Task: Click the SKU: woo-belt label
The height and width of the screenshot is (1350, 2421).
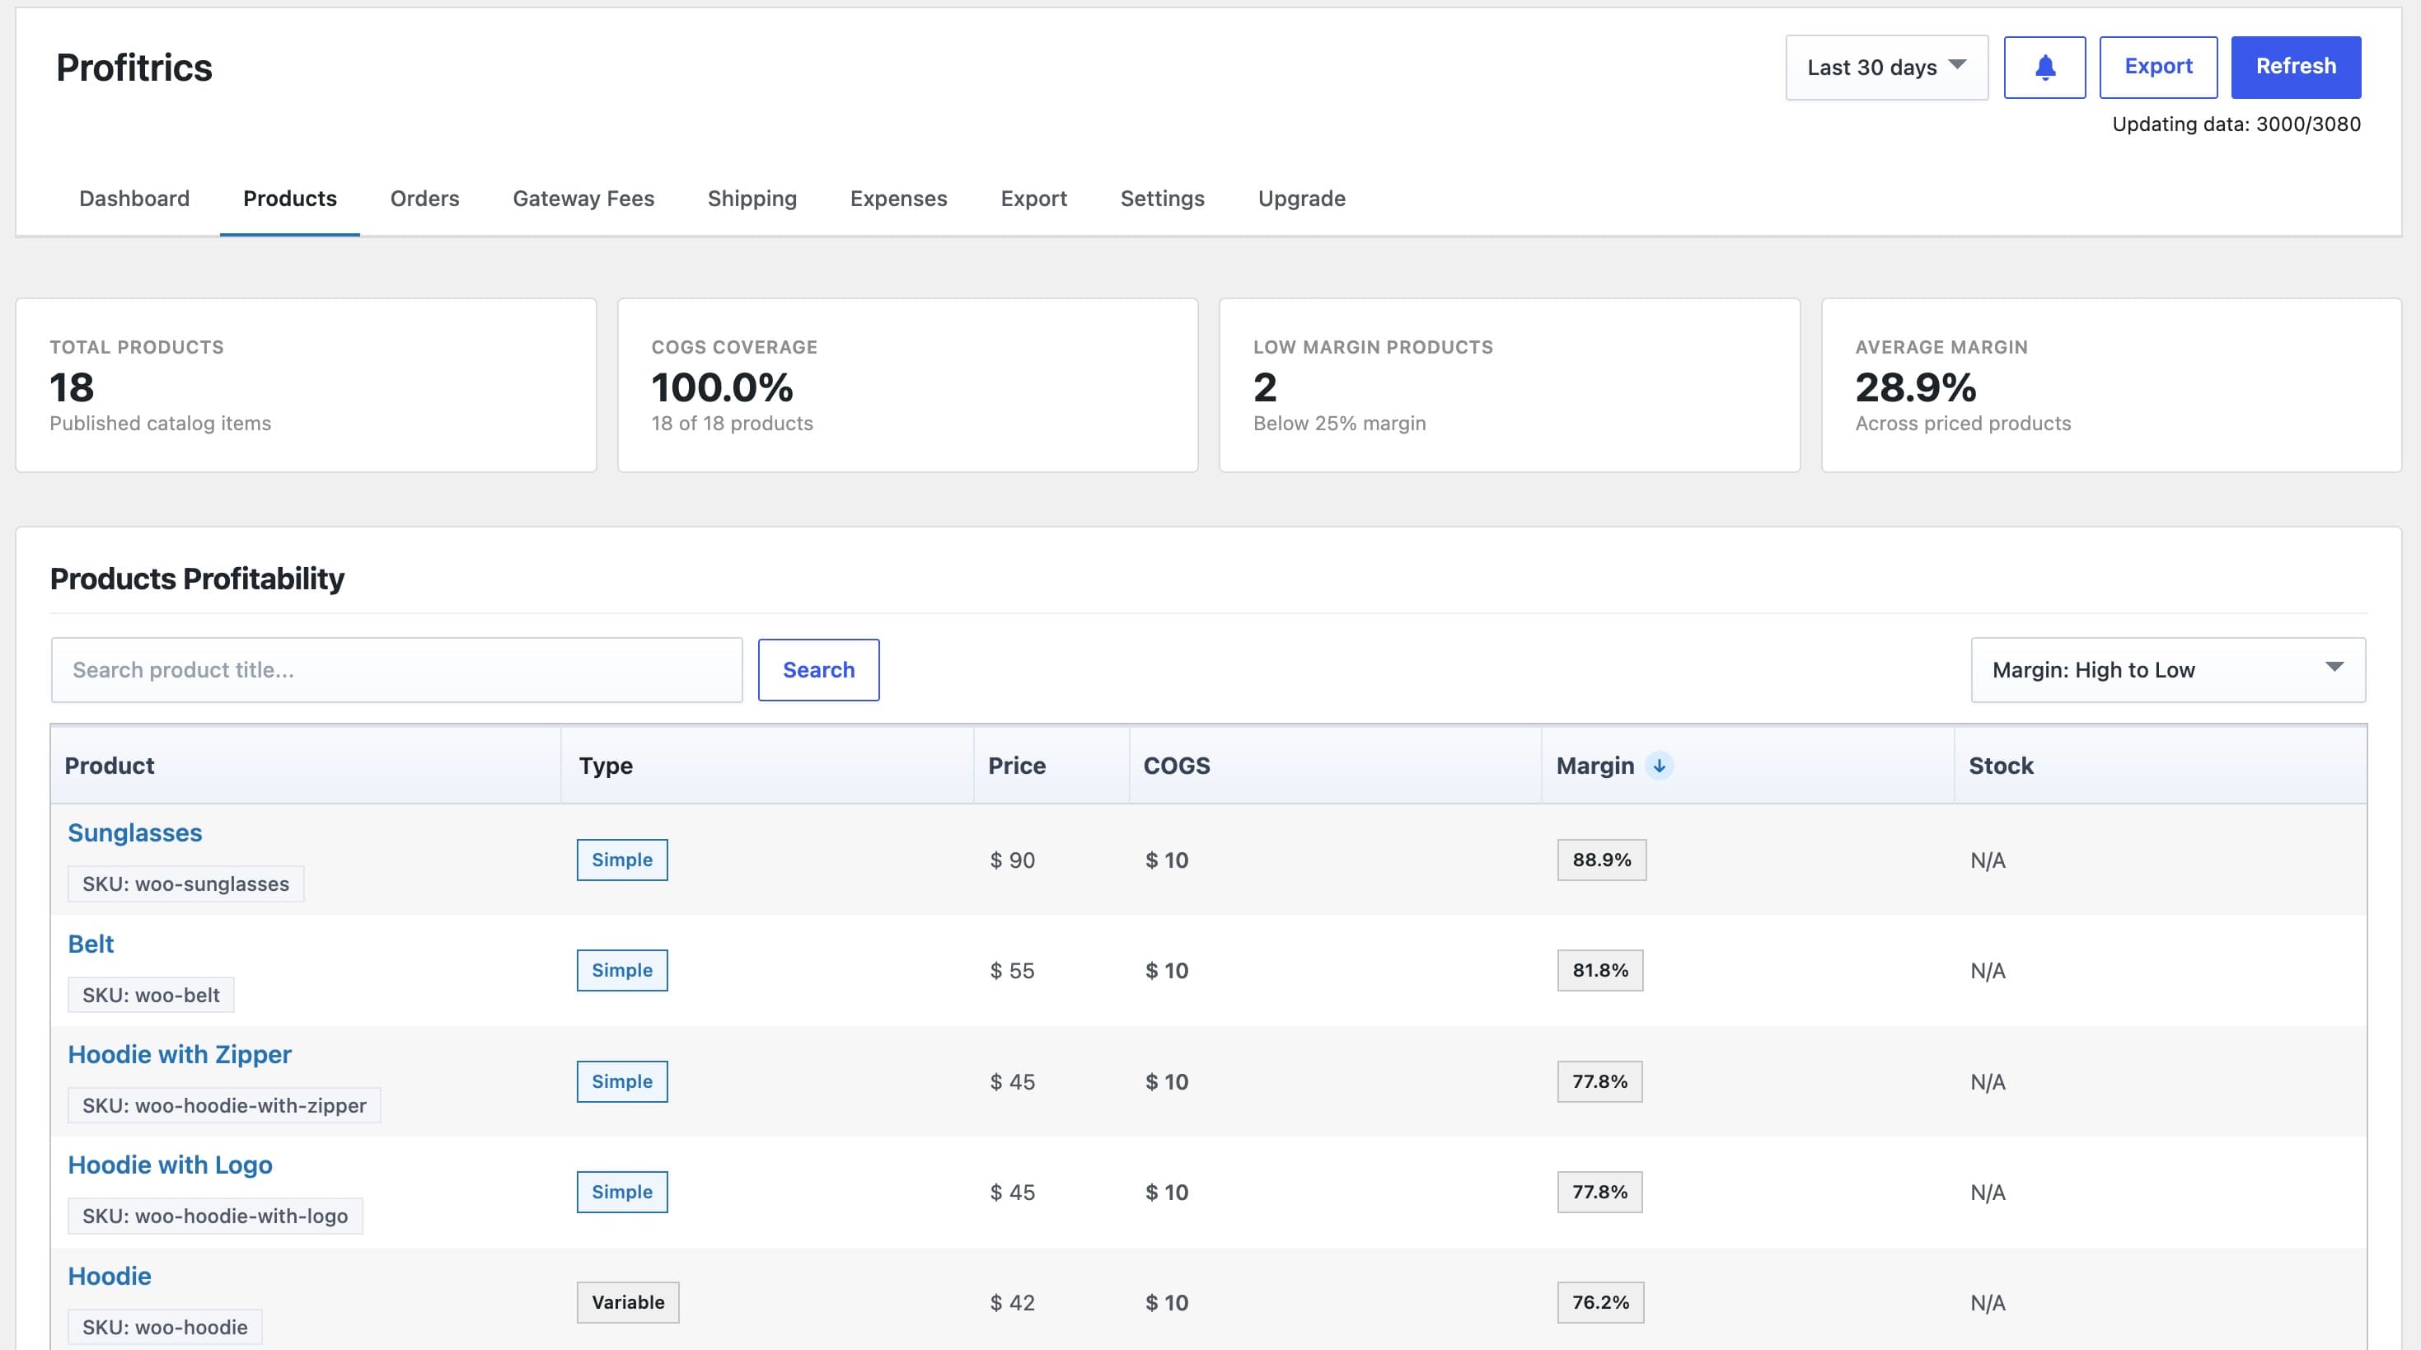Action: 150,995
